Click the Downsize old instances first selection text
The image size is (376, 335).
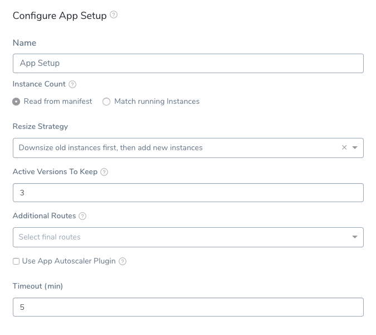(x=110, y=147)
